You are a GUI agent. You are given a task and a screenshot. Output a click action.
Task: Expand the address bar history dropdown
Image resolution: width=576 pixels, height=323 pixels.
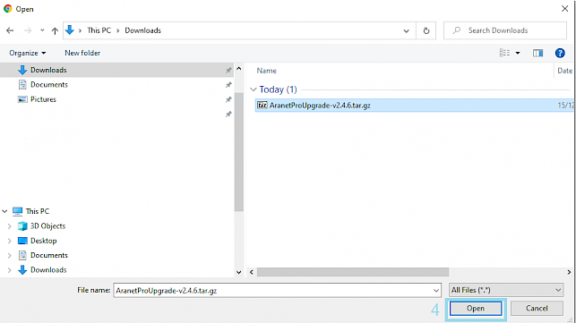point(407,30)
